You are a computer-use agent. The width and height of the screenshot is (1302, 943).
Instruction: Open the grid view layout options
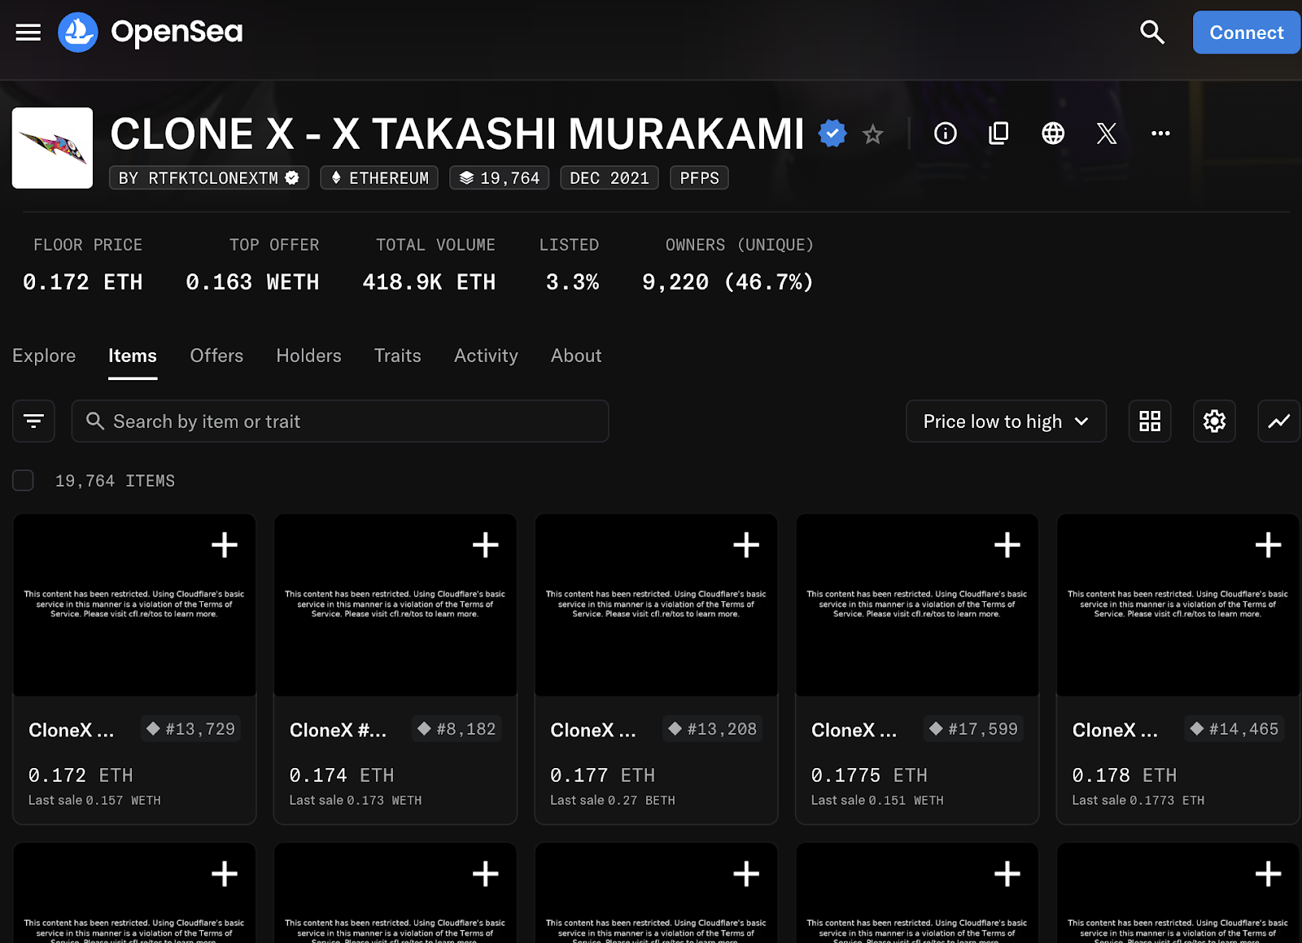[1149, 421]
